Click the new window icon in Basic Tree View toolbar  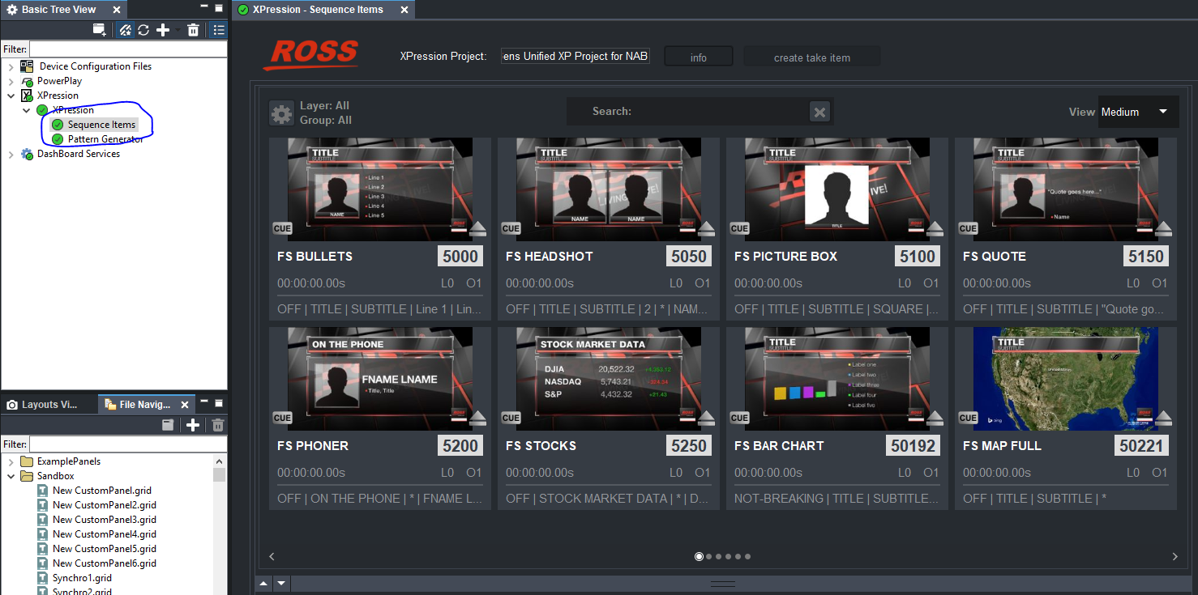click(99, 30)
